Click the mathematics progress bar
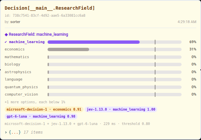This screenshot has height=140, width=201. [115, 57]
